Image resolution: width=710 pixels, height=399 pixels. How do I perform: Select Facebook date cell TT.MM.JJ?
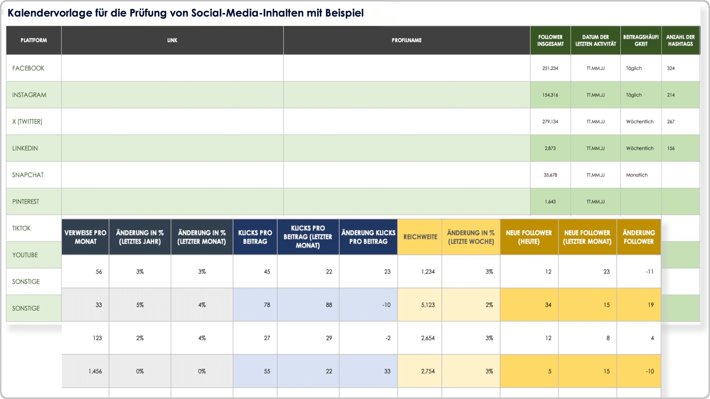pos(595,68)
